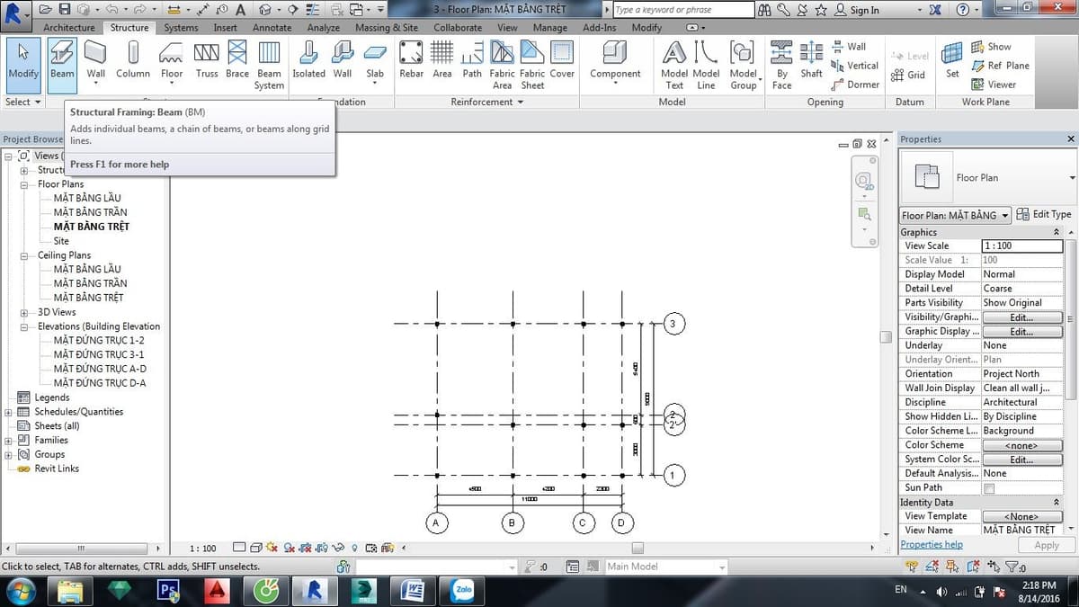This screenshot has height=607, width=1079.
Task: Save project from quick access toolbar
Action: coord(65,10)
